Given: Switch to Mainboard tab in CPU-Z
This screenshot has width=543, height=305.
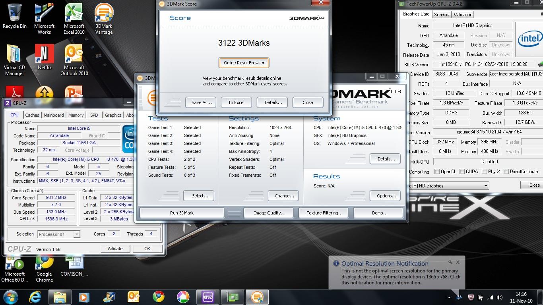Looking at the screenshot, I should (54, 115).
